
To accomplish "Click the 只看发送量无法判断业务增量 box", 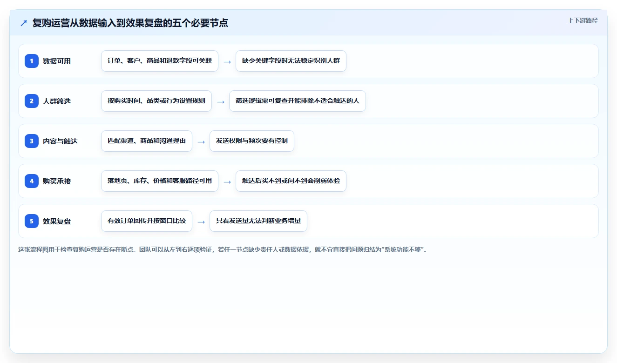I will (258, 221).
